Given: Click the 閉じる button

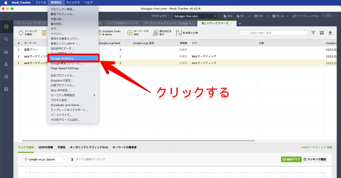Looking at the screenshot, I should 278,16.
